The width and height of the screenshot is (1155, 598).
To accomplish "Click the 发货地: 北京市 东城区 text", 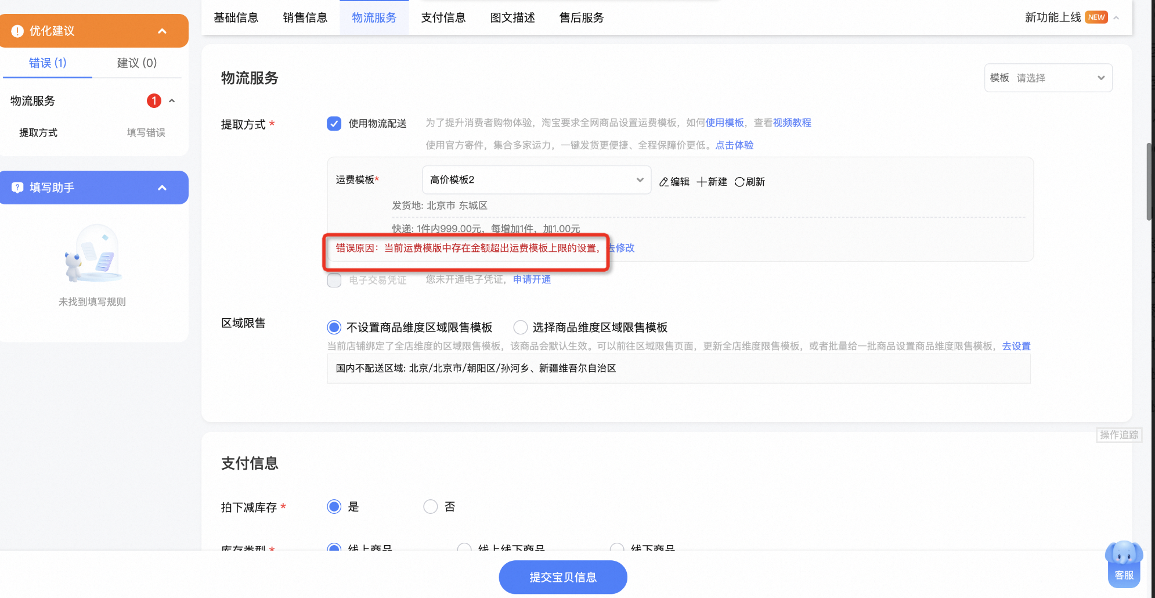I will (439, 206).
